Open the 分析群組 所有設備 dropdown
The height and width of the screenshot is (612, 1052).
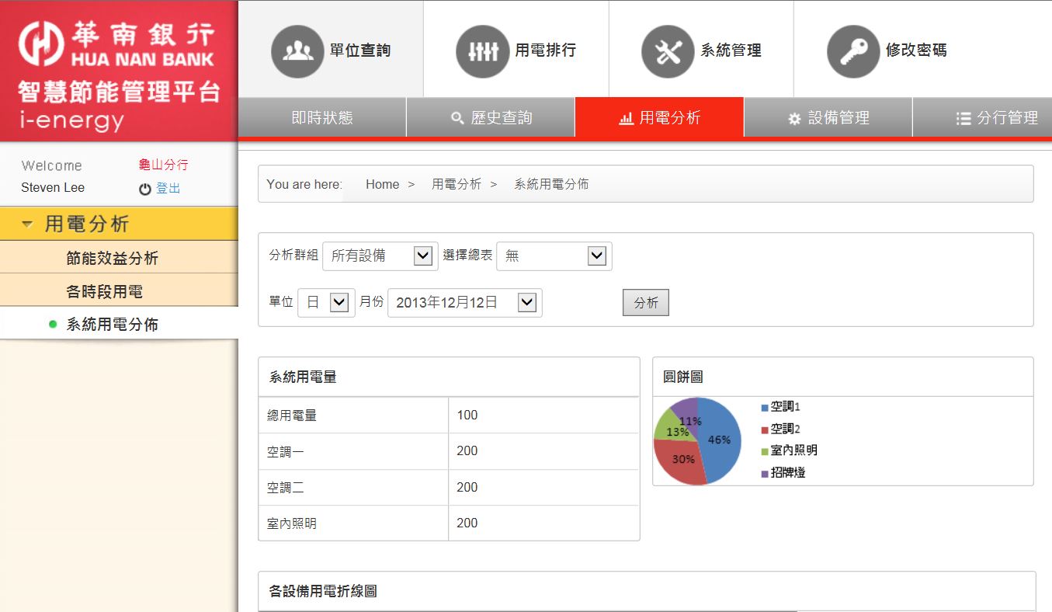pos(380,256)
